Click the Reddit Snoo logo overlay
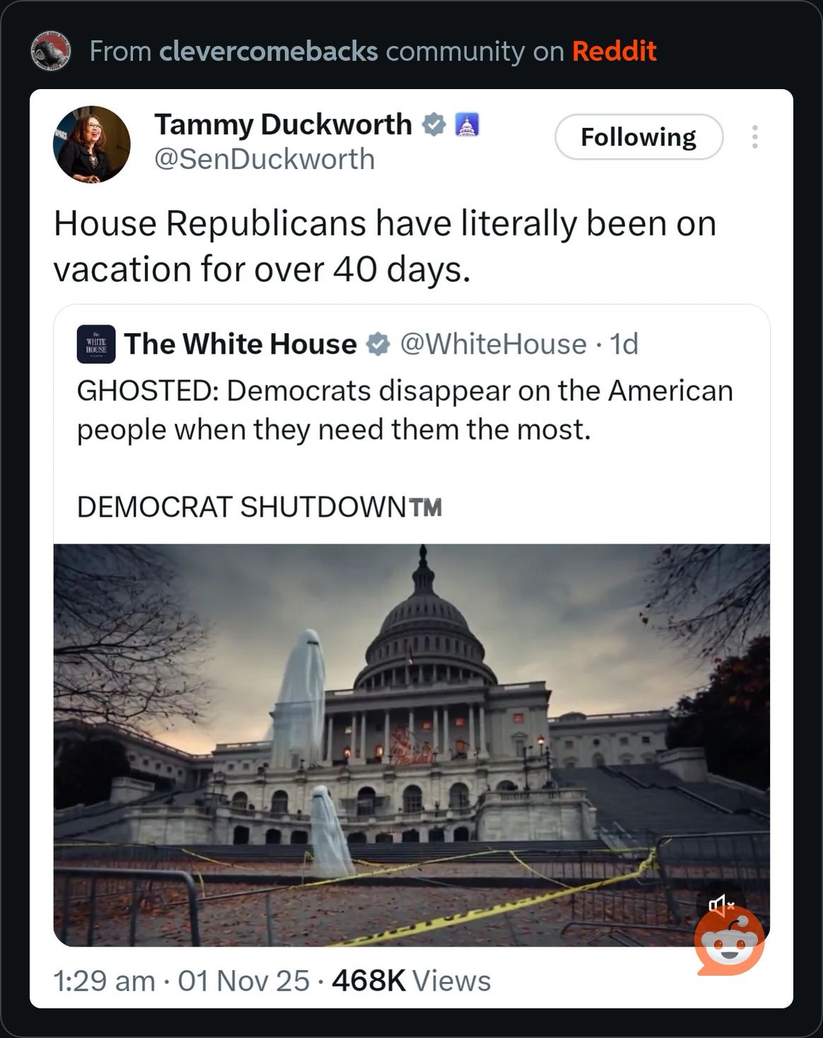The image size is (823, 1038). point(729,941)
